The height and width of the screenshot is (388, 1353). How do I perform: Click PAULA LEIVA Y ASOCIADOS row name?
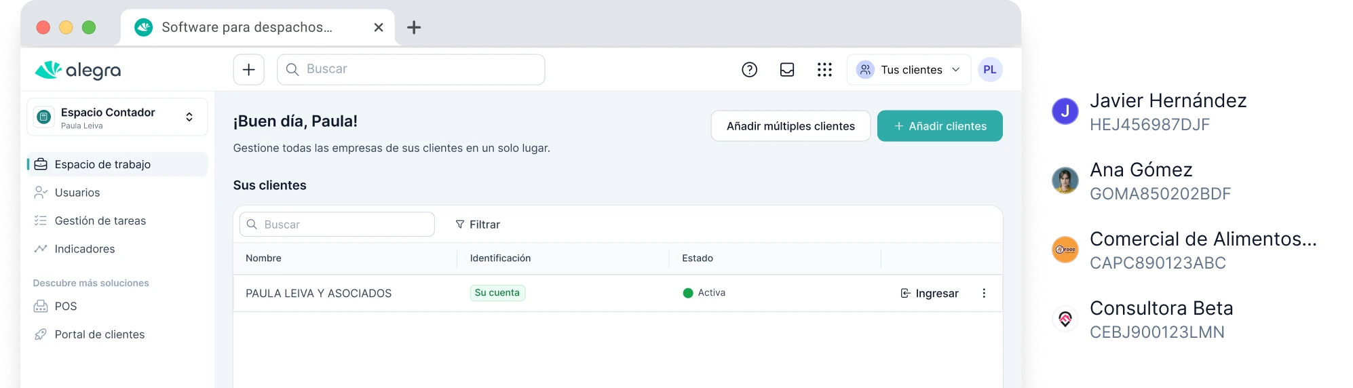point(319,294)
